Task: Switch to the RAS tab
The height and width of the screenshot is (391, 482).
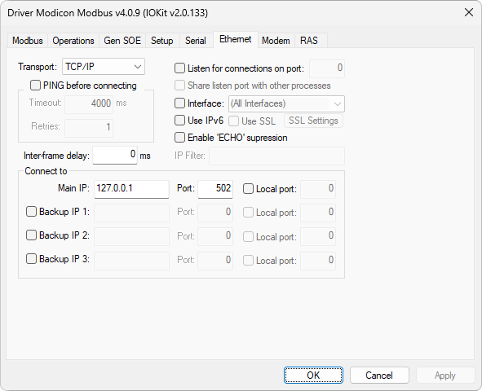Action: click(309, 41)
